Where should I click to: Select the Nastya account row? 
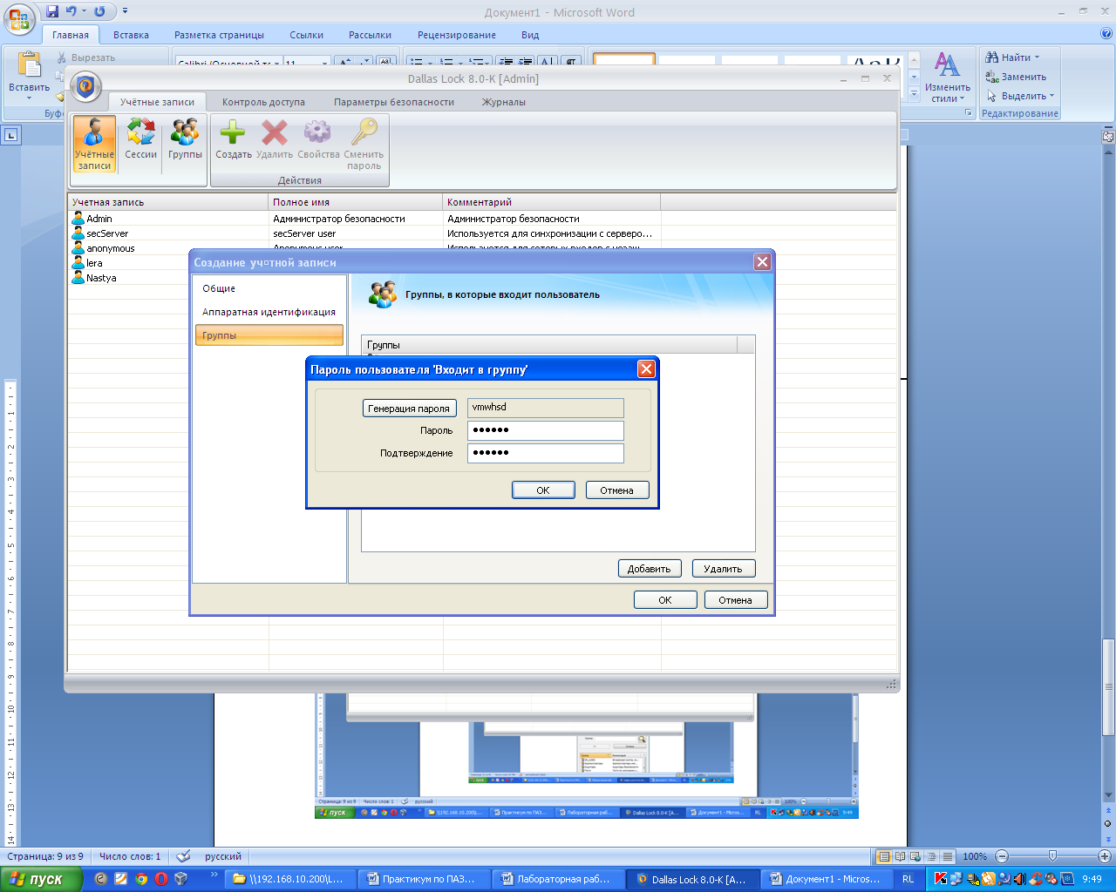pos(129,278)
